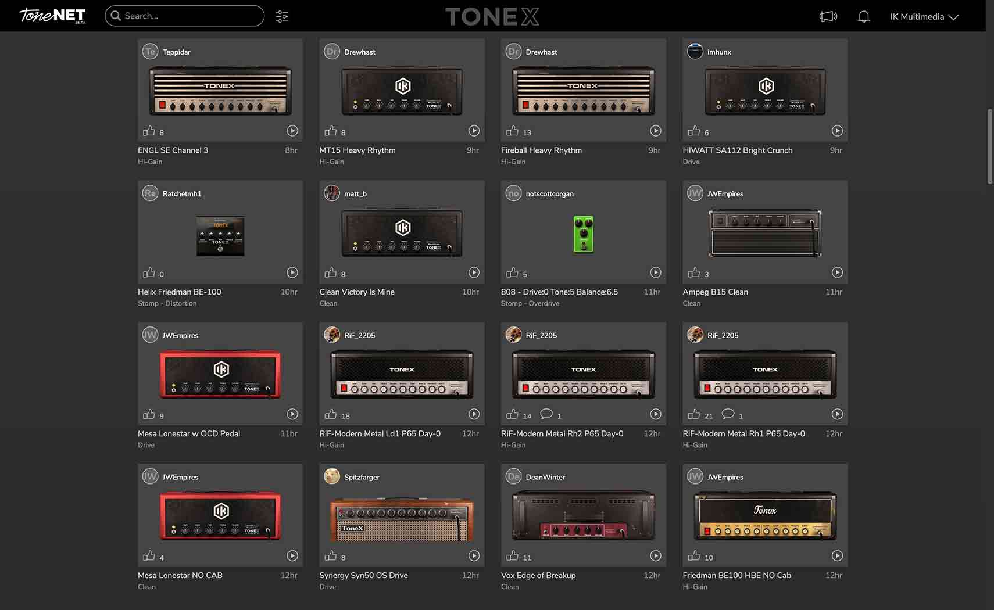Image resolution: width=994 pixels, height=610 pixels.
Task: Expand the IK Multimedia account menu
Action: tap(924, 16)
